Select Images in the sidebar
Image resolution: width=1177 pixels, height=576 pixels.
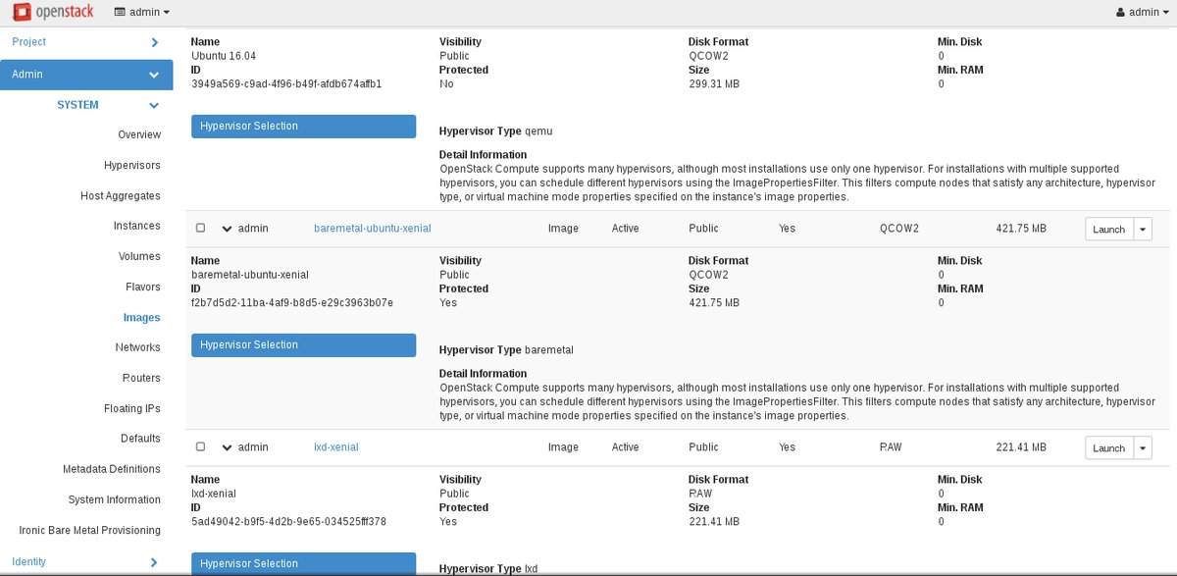point(142,318)
